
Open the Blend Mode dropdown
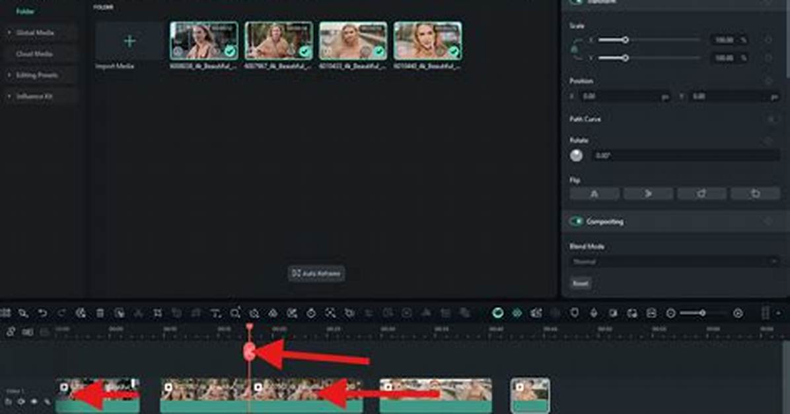675,262
